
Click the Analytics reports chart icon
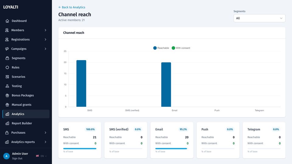click(7, 142)
